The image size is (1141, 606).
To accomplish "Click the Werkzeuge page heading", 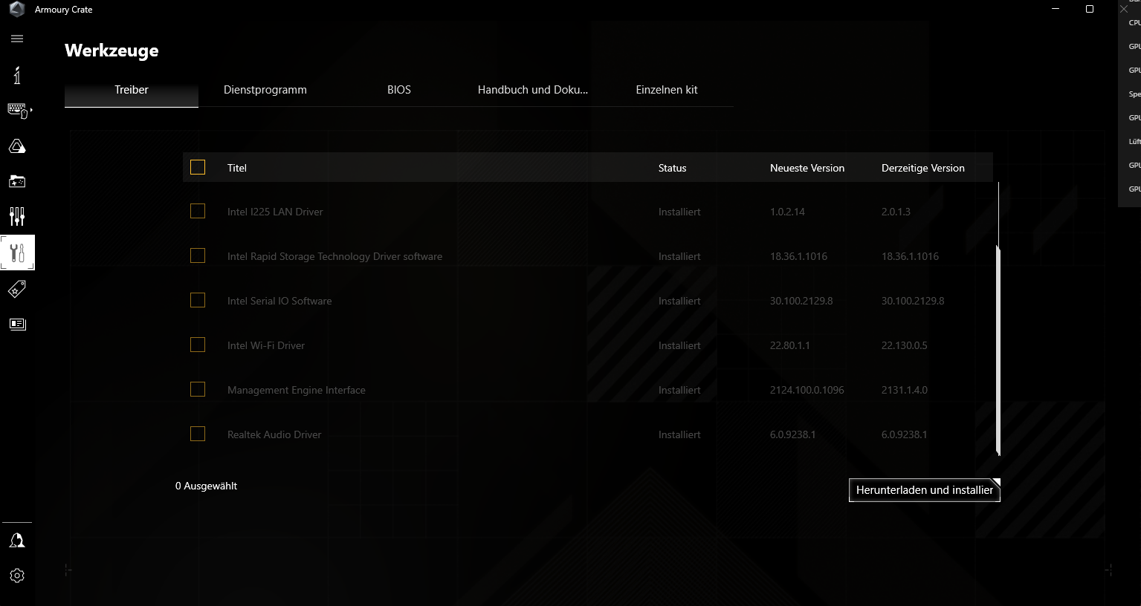I will pyautogui.click(x=111, y=50).
